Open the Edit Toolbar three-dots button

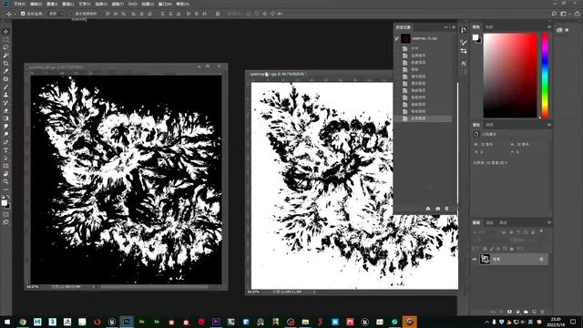5,190
